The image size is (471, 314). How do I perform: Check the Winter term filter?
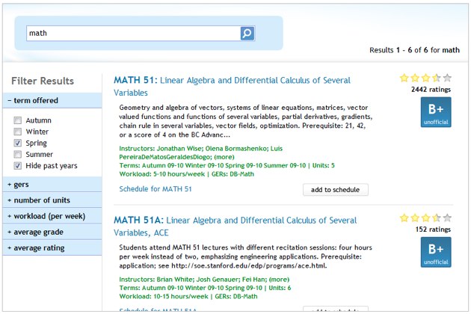point(17,132)
